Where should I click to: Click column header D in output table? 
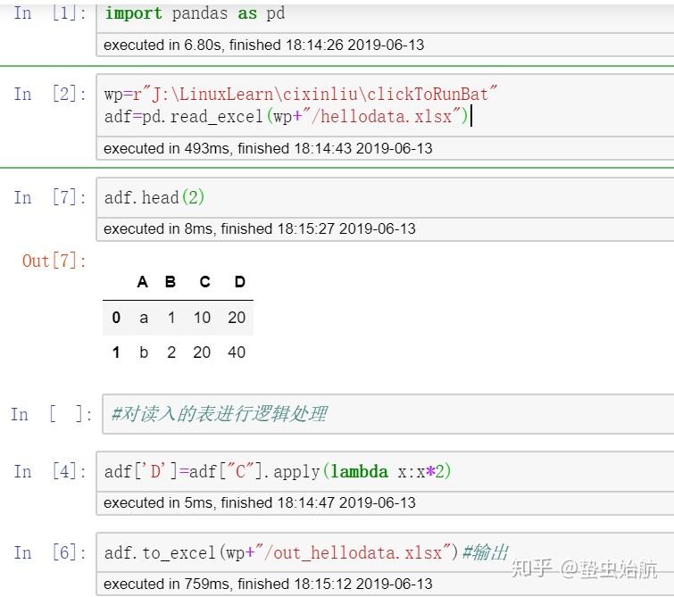pyautogui.click(x=239, y=282)
